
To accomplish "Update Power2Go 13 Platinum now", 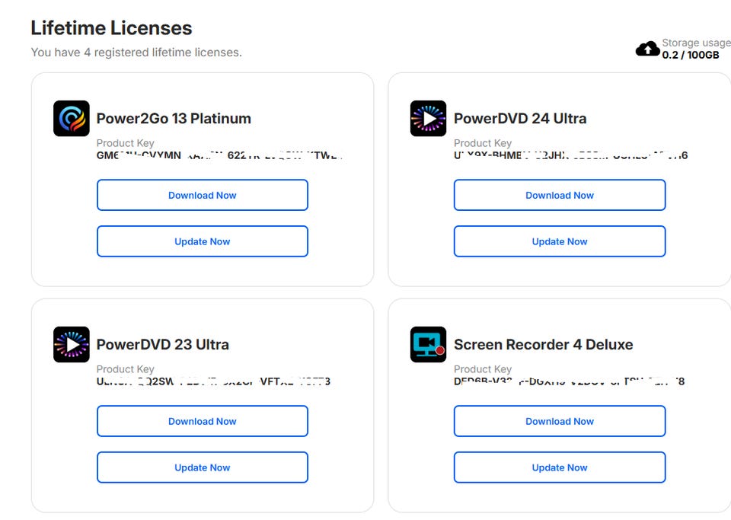I will coord(203,241).
